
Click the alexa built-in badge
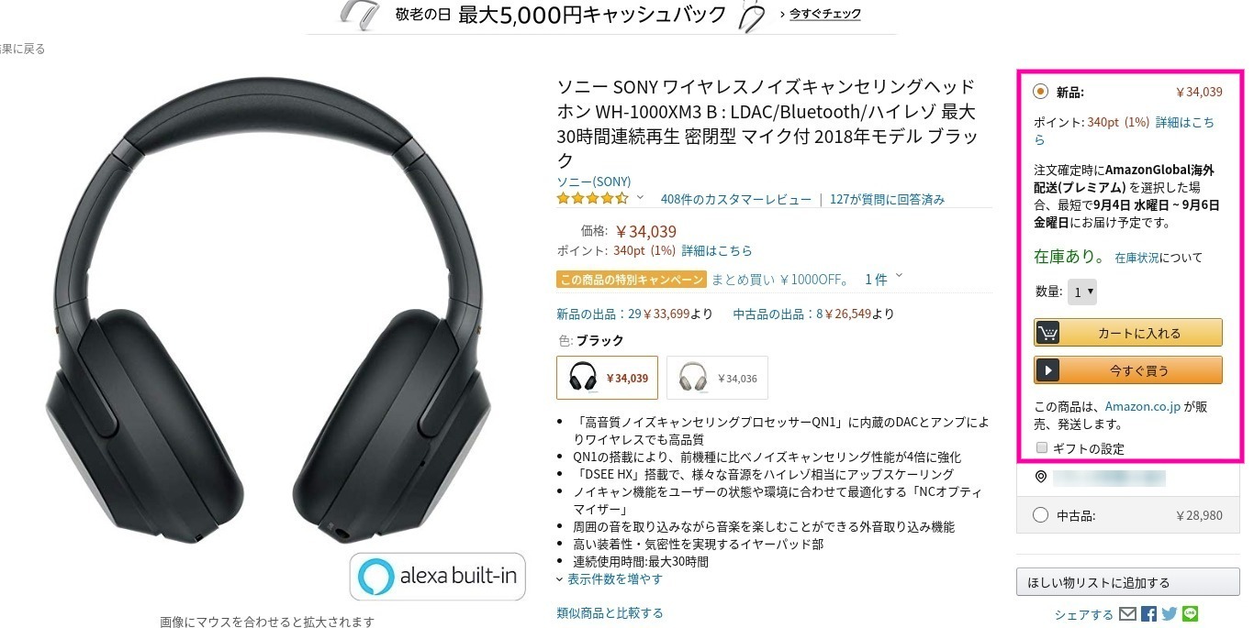click(x=438, y=577)
